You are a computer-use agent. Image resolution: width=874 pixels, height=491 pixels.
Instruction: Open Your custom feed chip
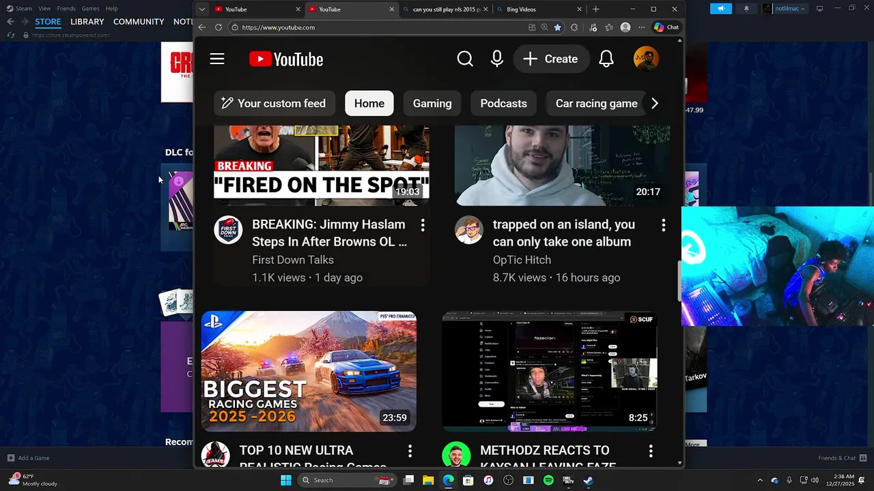274,104
